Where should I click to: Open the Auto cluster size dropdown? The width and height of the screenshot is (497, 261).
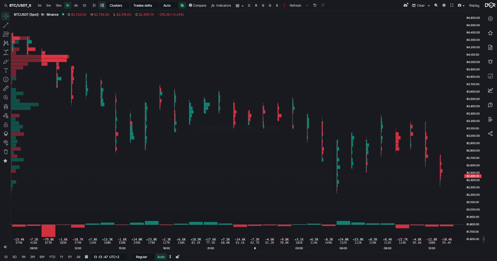[169, 5]
